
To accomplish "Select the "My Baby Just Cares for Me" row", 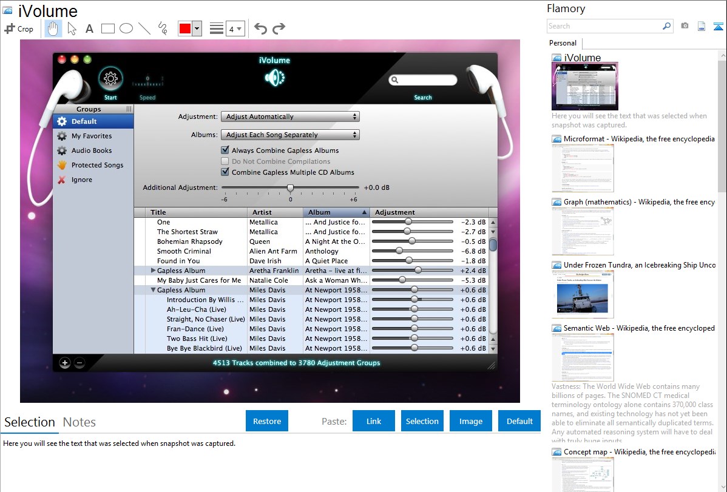I will pos(311,280).
